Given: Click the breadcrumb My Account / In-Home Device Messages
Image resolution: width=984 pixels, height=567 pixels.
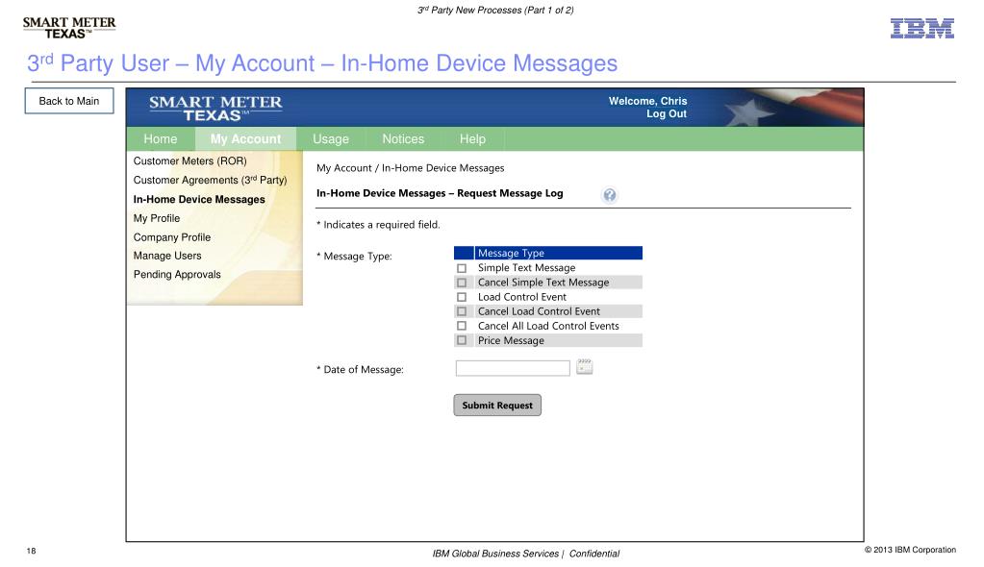Looking at the screenshot, I should coord(411,168).
